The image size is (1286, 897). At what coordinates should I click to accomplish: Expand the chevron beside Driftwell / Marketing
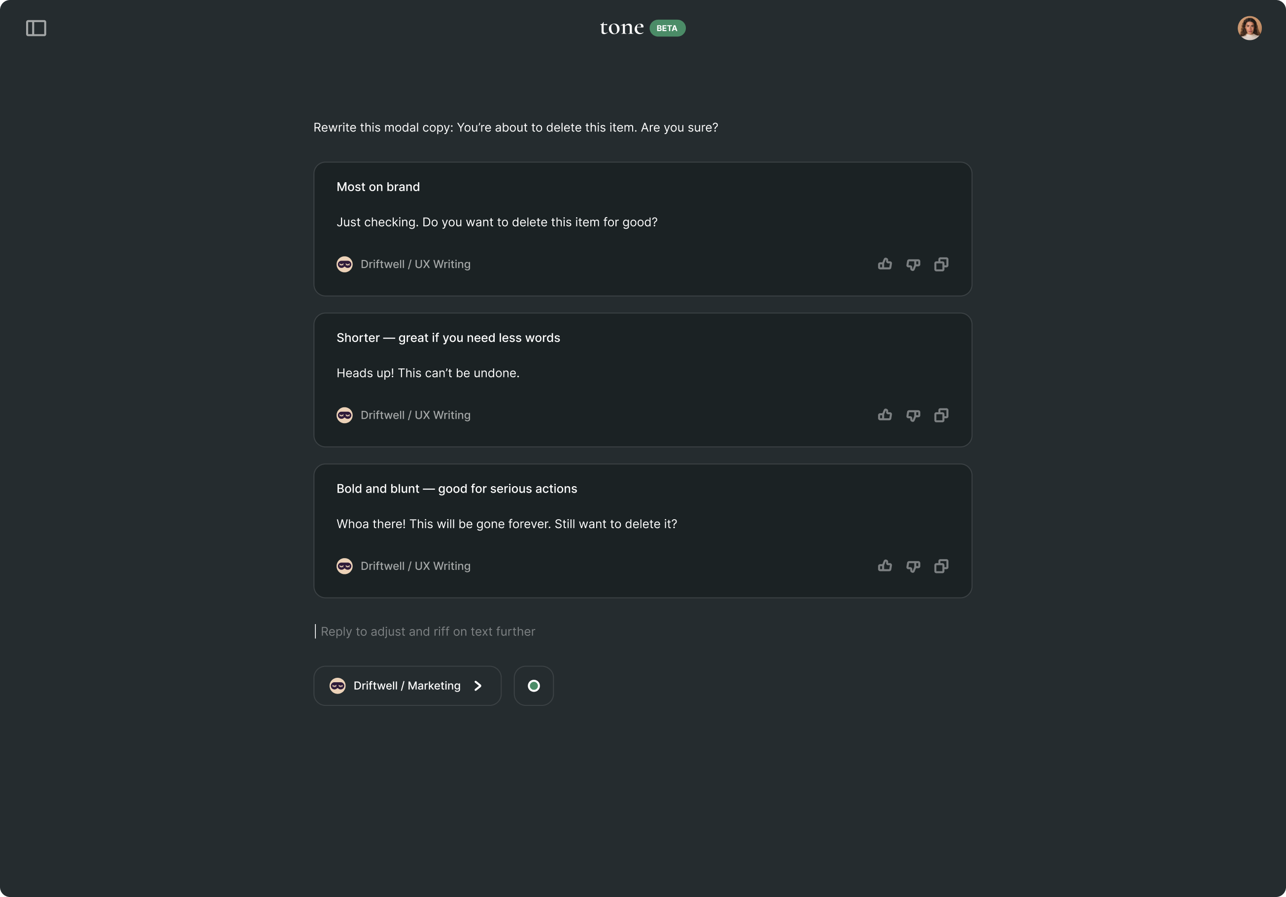478,686
